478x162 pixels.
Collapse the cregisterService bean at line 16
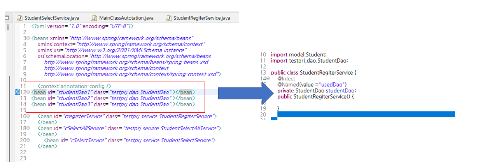tap(28, 116)
